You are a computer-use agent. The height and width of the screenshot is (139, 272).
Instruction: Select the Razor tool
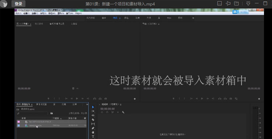point(93,120)
